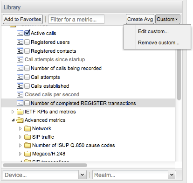Select the Network label
The height and width of the screenshot is (183, 193).
click(x=41, y=128)
